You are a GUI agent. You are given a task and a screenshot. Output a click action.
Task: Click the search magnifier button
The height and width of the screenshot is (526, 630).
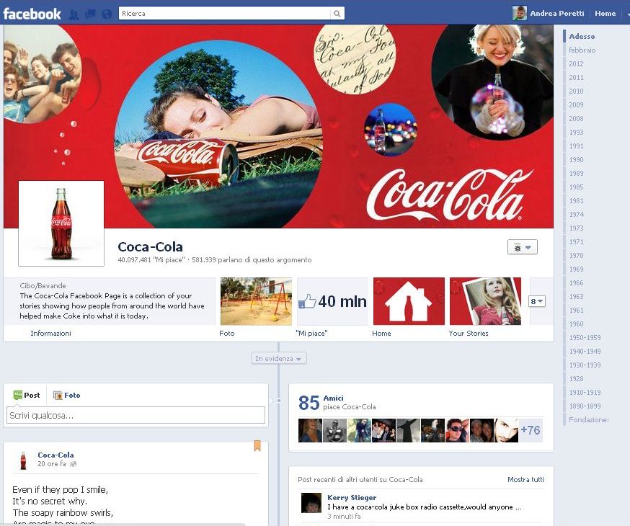[337, 14]
